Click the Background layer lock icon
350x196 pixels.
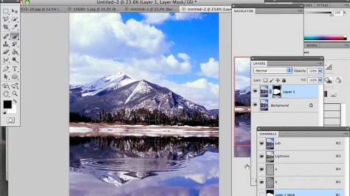tap(311, 105)
